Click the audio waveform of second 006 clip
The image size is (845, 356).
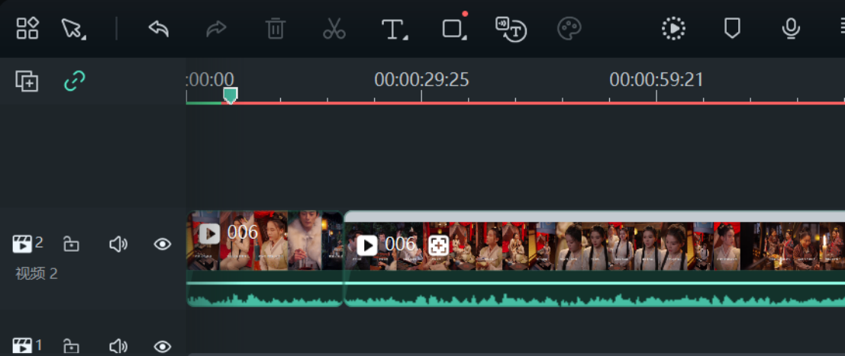[595, 300]
